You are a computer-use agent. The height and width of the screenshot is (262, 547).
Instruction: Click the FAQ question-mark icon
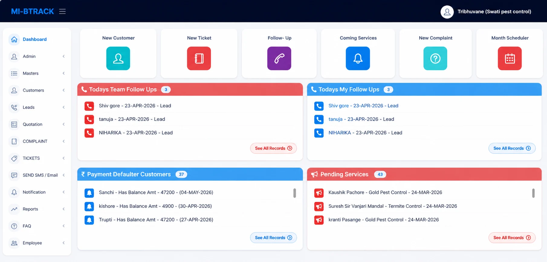(x=14, y=226)
